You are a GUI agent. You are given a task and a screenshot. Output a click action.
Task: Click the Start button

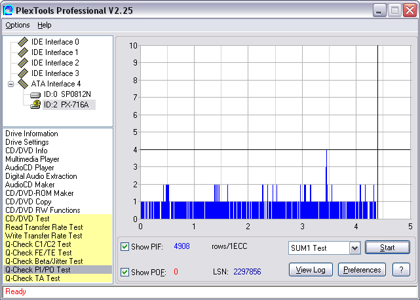pyautogui.click(x=387, y=248)
